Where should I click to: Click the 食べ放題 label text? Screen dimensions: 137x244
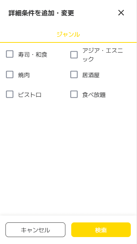coord(94,95)
